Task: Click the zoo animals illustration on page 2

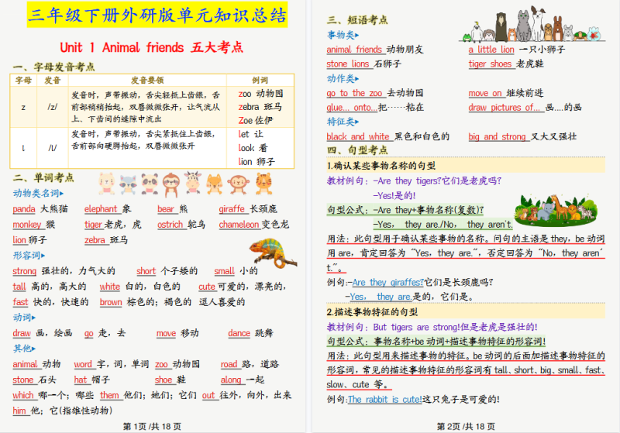Action: pos(556,209)
